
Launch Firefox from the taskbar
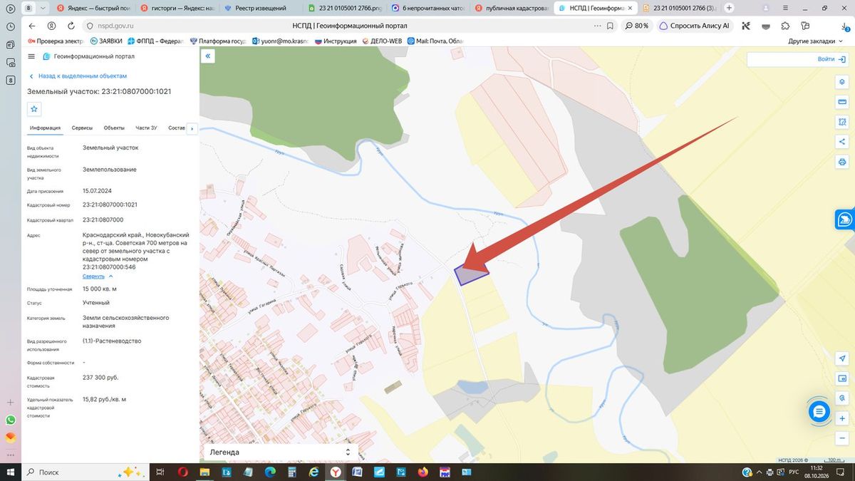(423, 472)
